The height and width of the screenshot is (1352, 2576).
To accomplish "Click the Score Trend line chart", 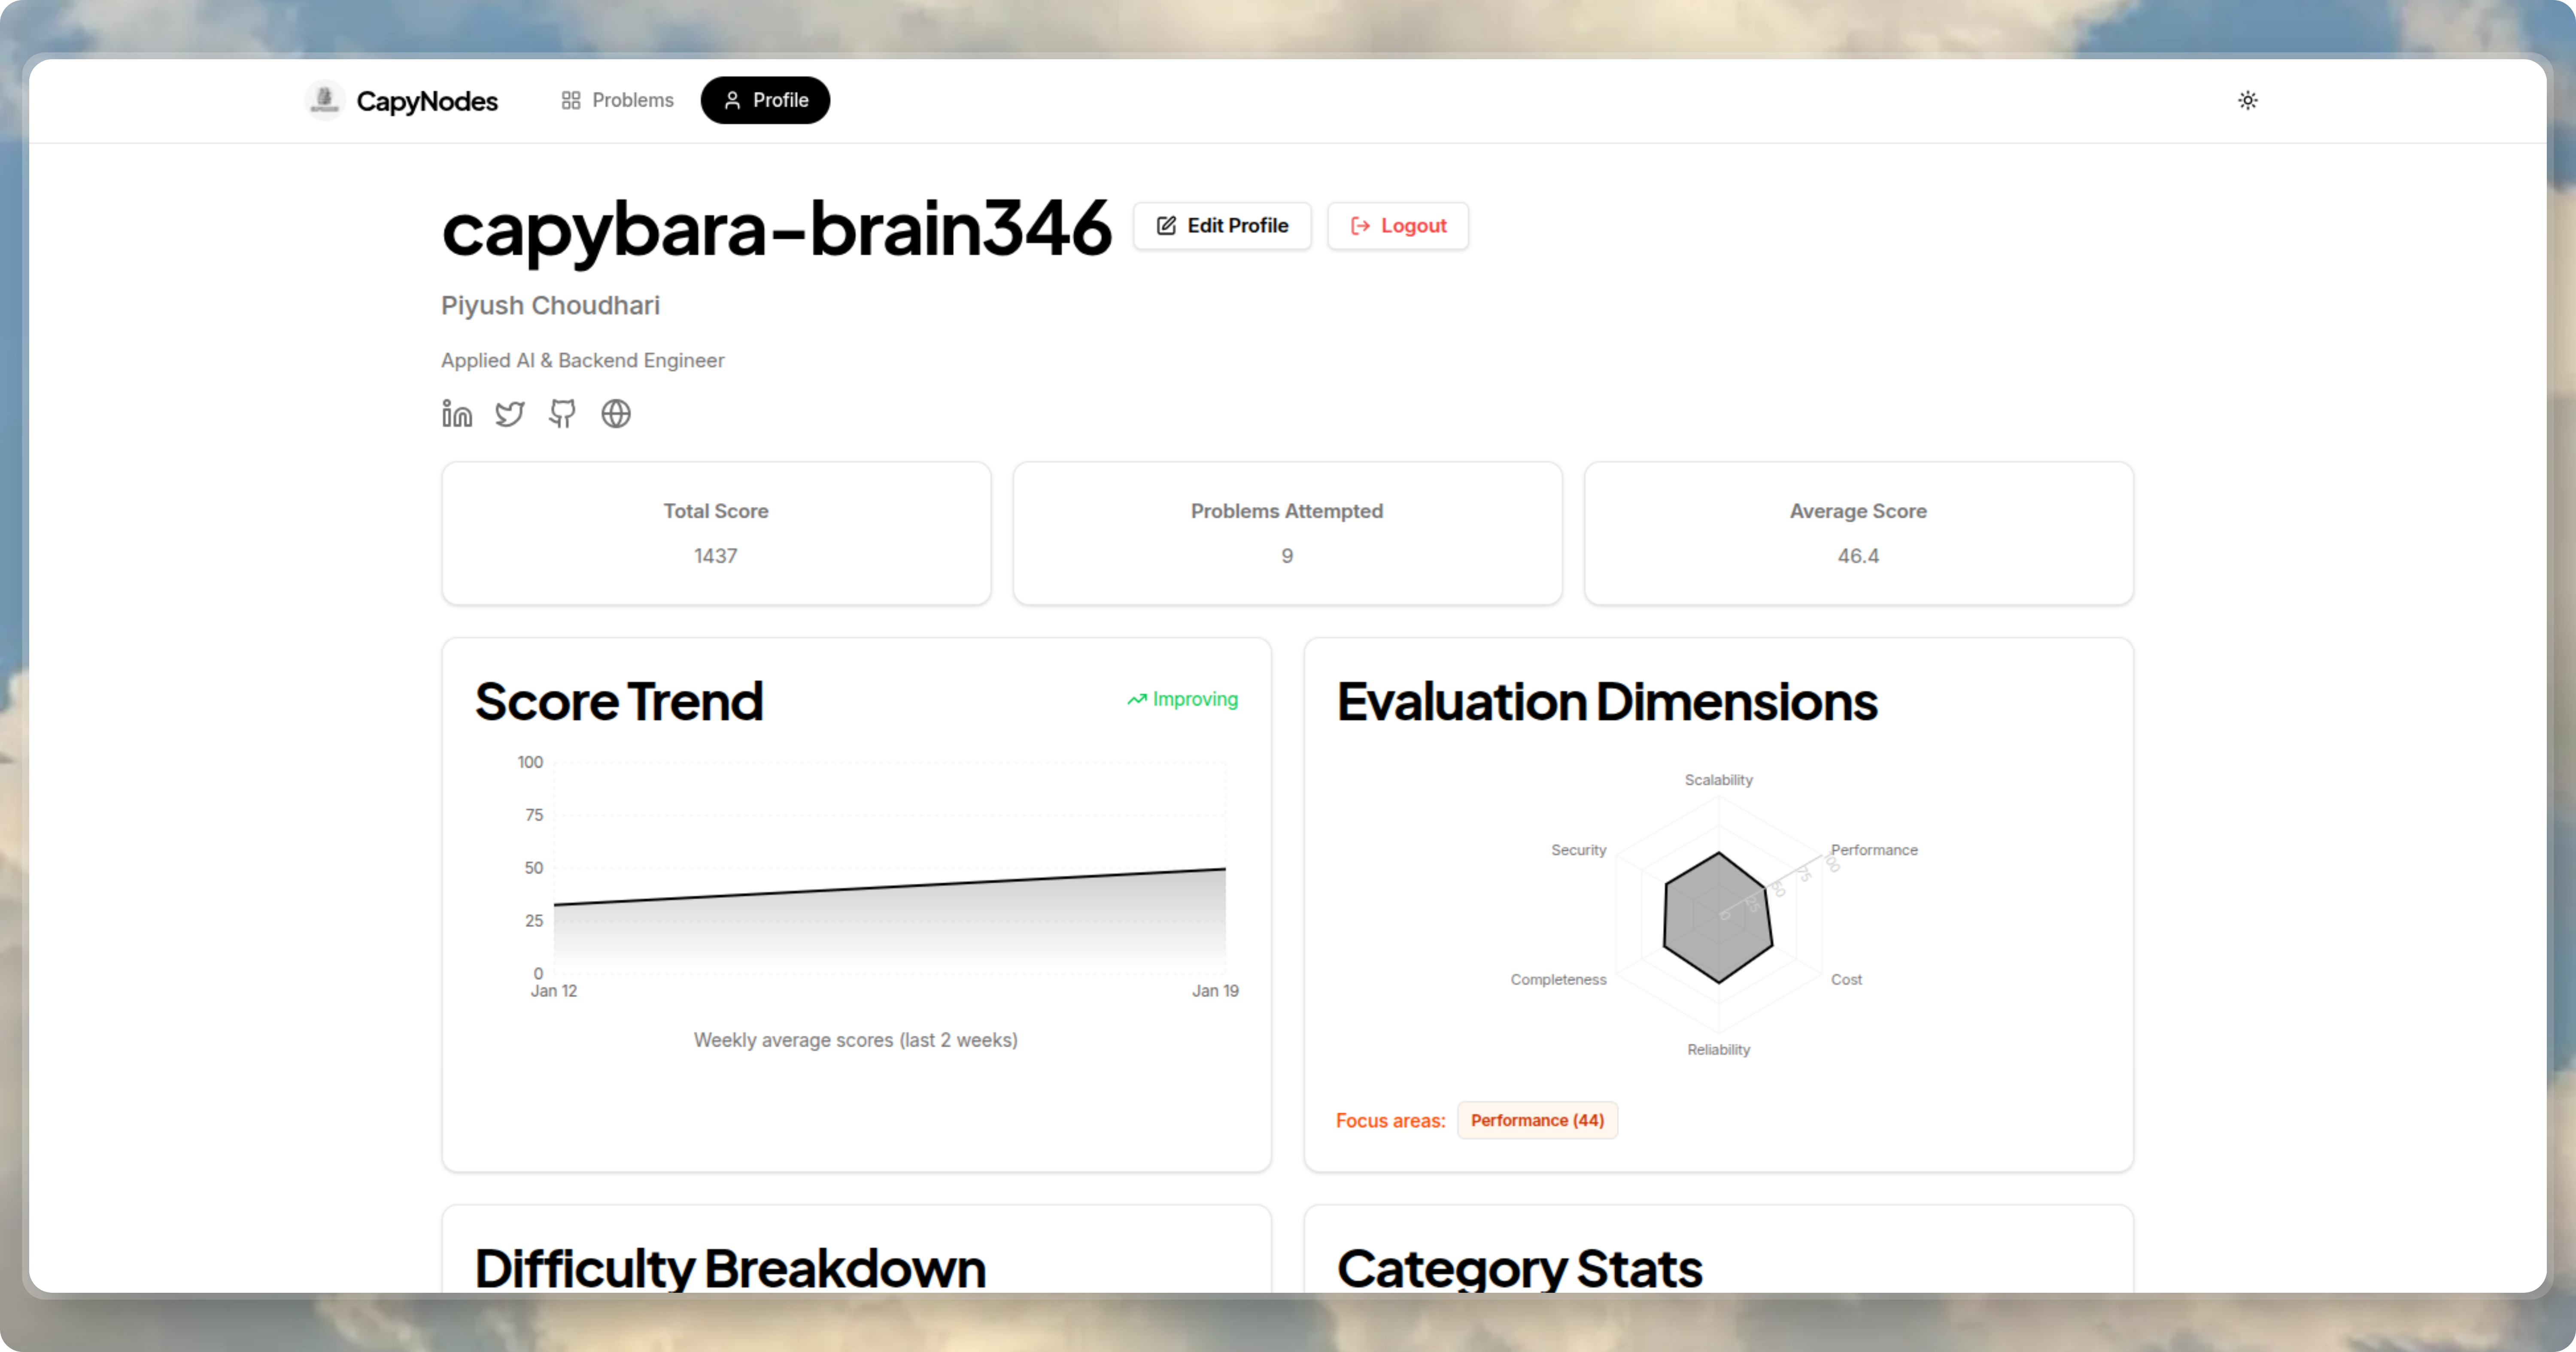I will [889, 890].
